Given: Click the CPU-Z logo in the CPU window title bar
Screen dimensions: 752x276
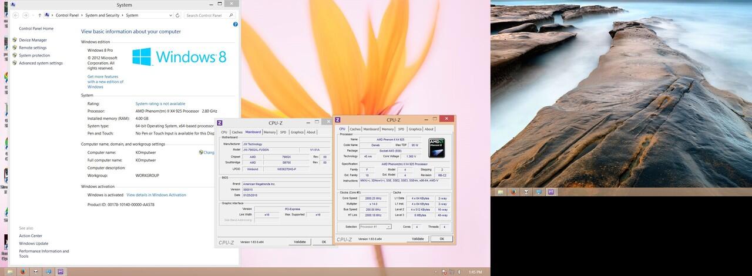Looking at the screenshot, I should pyautogui.click(x=339, y=120).
